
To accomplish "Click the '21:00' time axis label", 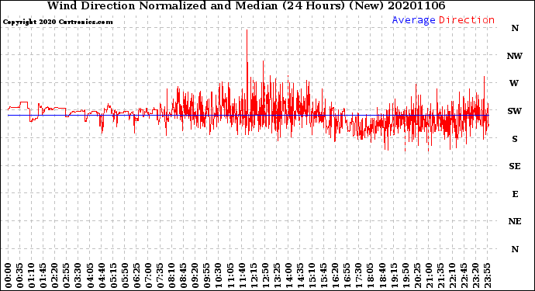I will [x=429, y=275].
